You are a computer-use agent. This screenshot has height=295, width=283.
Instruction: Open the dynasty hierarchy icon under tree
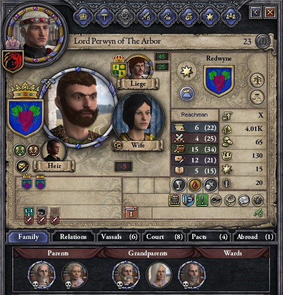(257, 97)
